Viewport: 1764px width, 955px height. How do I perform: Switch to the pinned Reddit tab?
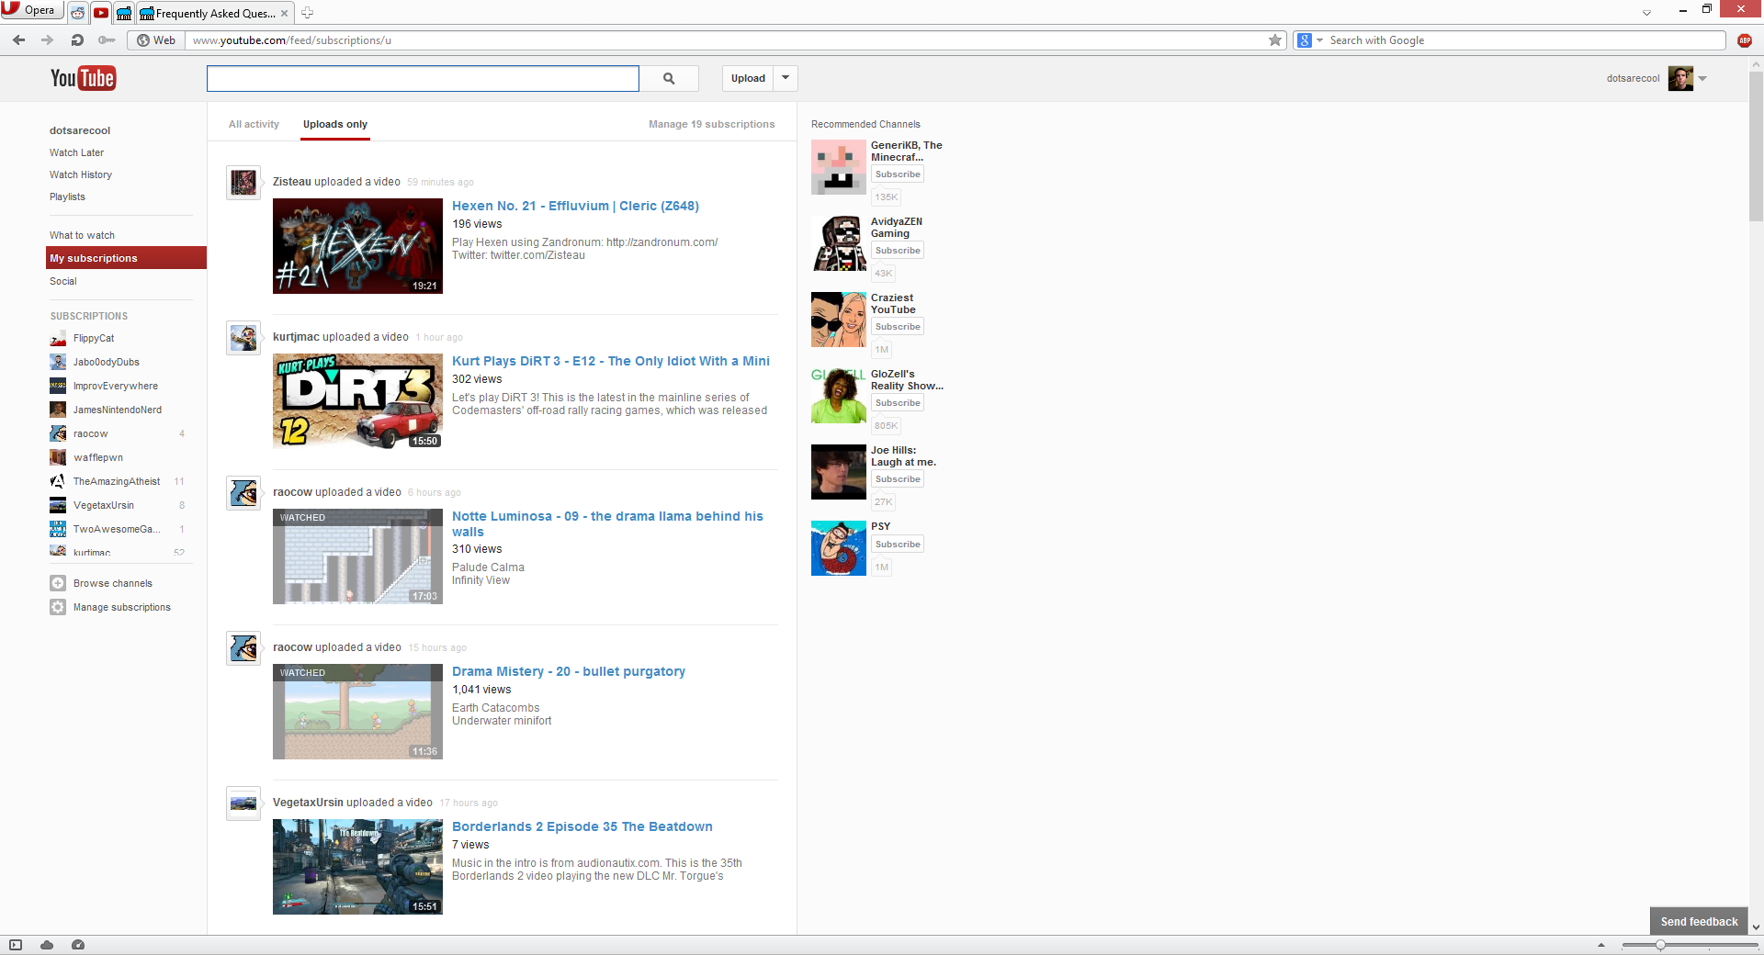[x=78, y=13]
